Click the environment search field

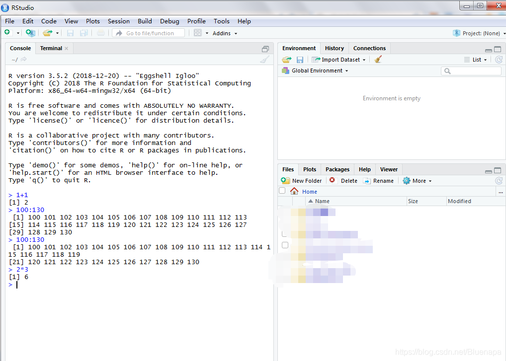pos(471,71)
